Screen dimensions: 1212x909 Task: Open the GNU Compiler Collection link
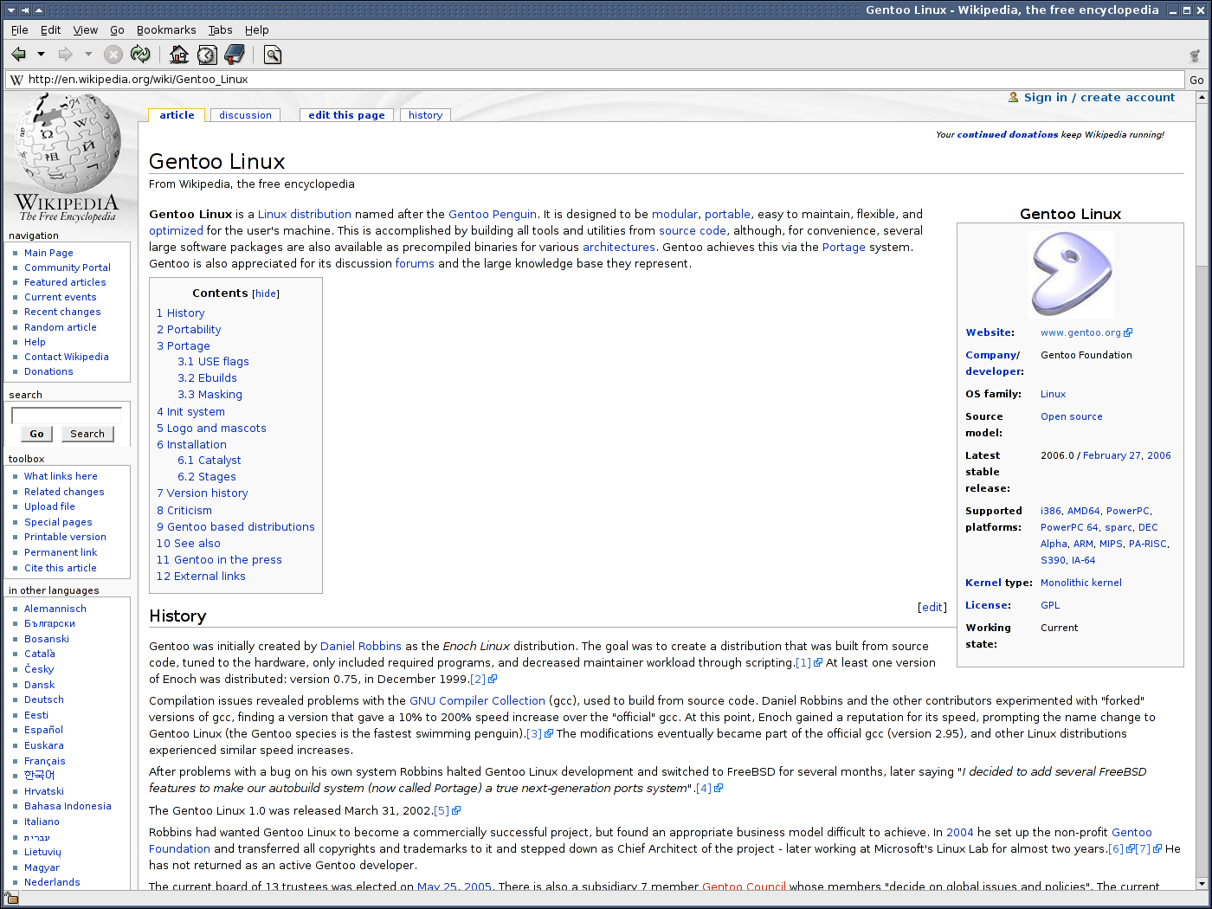click(477, 701)
